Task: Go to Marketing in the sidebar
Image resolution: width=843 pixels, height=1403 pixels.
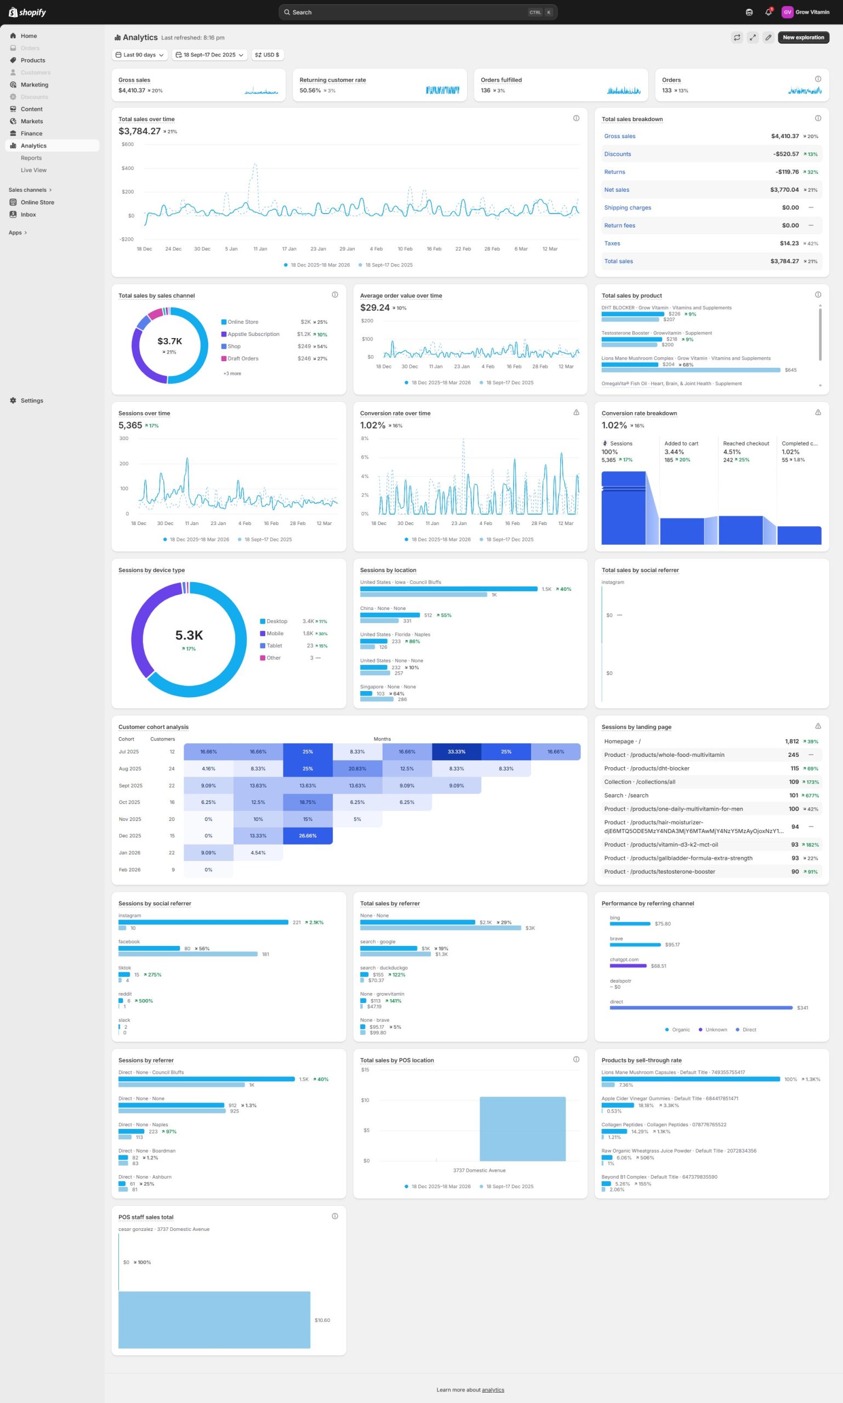Action: point(34,84)
